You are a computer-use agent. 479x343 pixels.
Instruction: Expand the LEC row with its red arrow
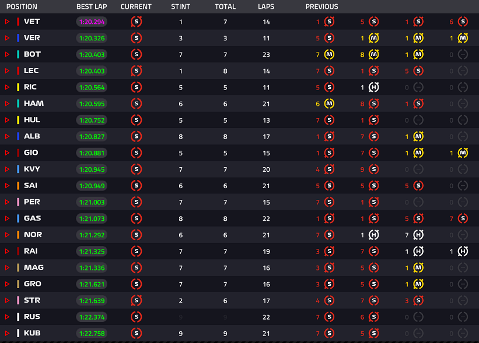pos(8,71)
